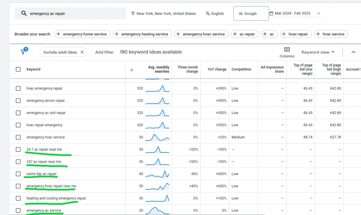
Task: Add the emergency home service suggestion
Action: coord(82,34)
